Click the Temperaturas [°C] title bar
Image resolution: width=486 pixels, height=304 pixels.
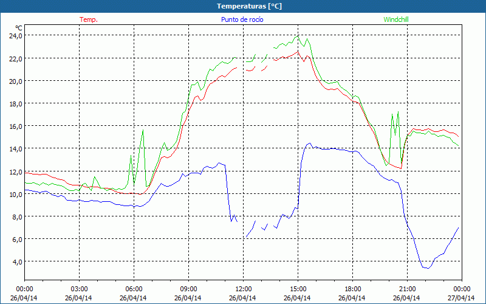[x=243, y=6]
